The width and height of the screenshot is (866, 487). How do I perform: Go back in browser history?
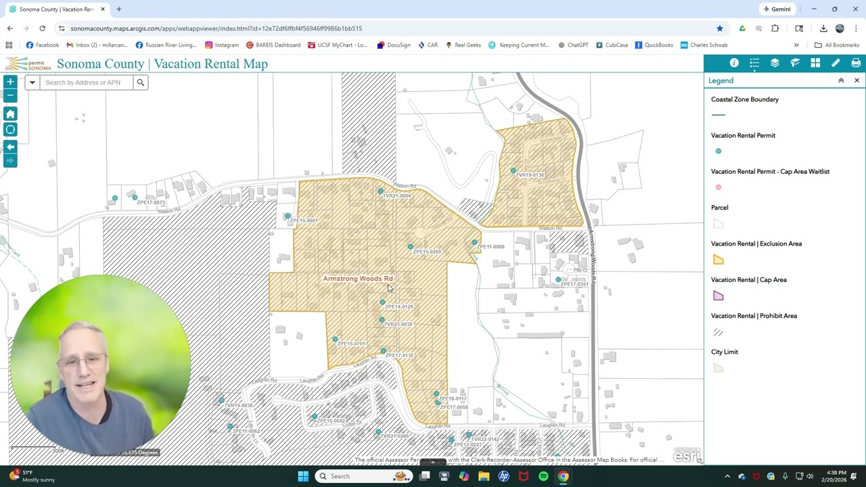[x=9, y=28]
